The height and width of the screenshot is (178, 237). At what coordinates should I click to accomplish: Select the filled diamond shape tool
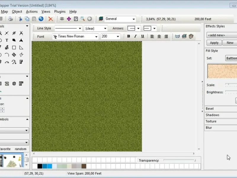pos(14,55)
